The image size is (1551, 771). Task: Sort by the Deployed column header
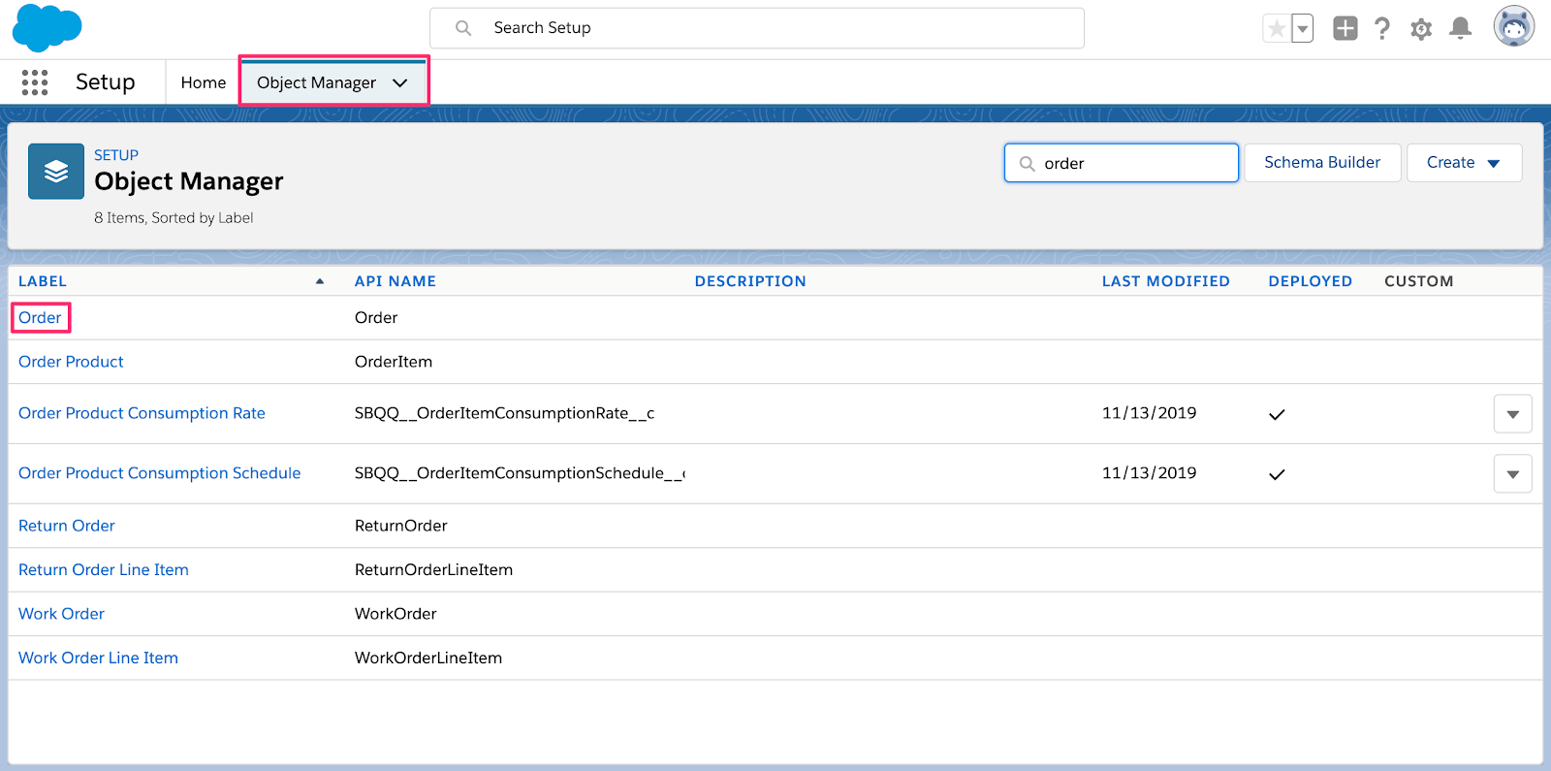pyautogui.click(x=1311, y=281)
